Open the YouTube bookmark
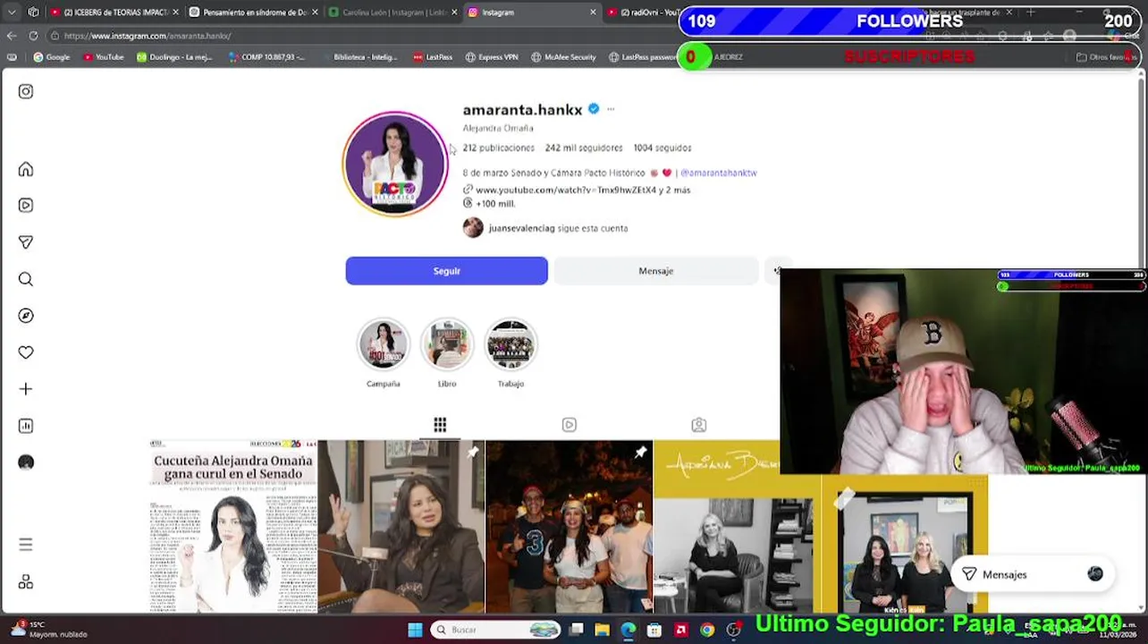 point(103,57)
